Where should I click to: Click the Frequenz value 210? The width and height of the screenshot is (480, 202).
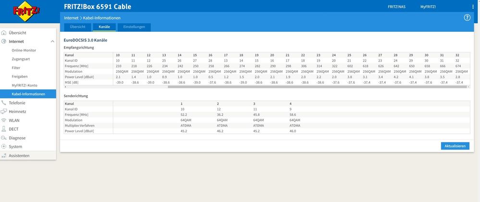tap(118, 66)
